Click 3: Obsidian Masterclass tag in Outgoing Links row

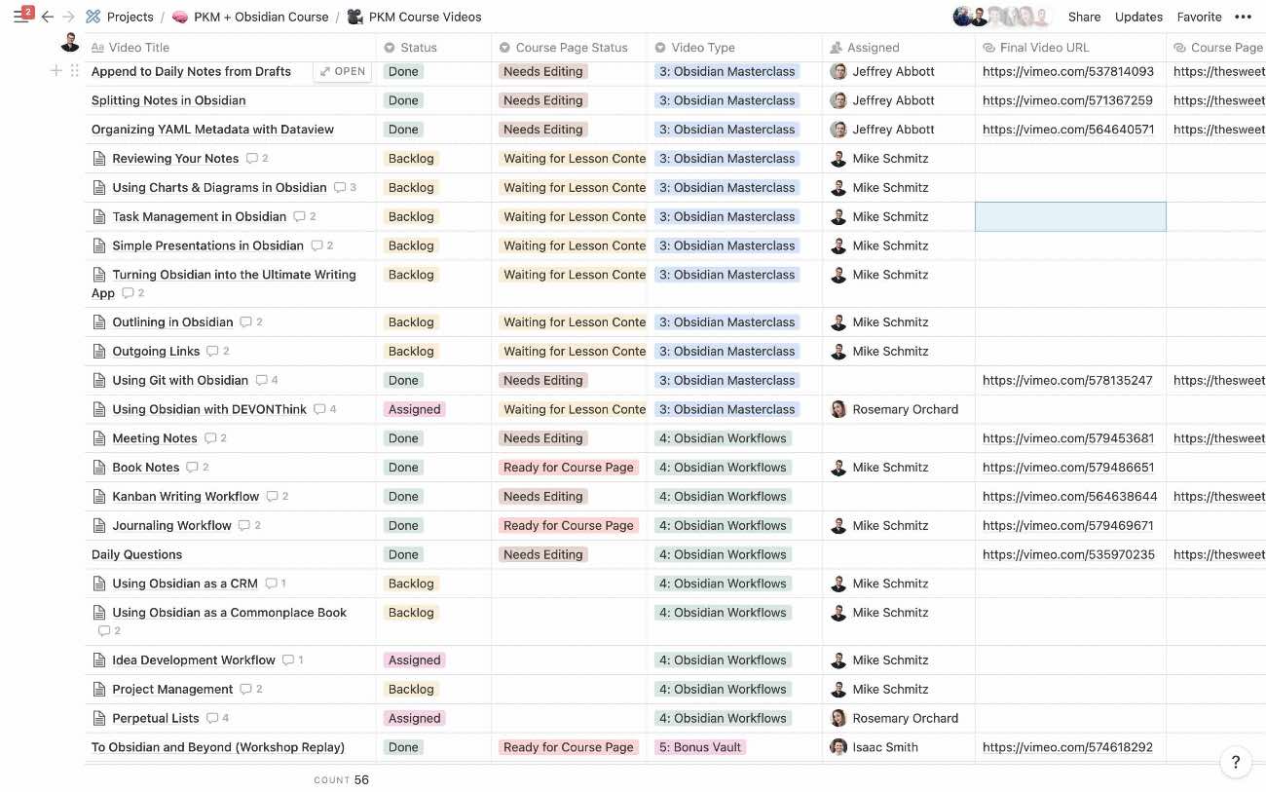point(726,352)
